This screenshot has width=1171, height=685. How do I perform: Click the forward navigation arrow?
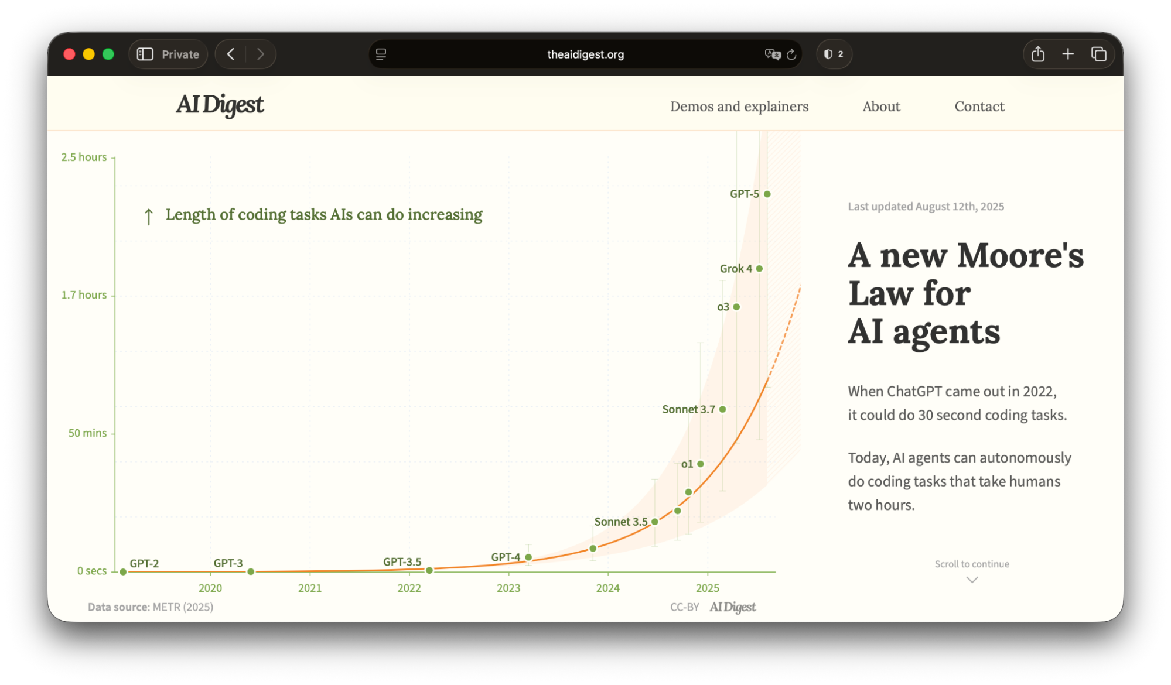tap(261, 54)
